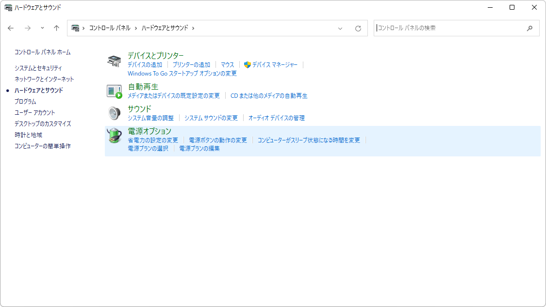Click the control panel icon in address bar
The height and width of the screenshot is (307, 546).
point(75,28)
